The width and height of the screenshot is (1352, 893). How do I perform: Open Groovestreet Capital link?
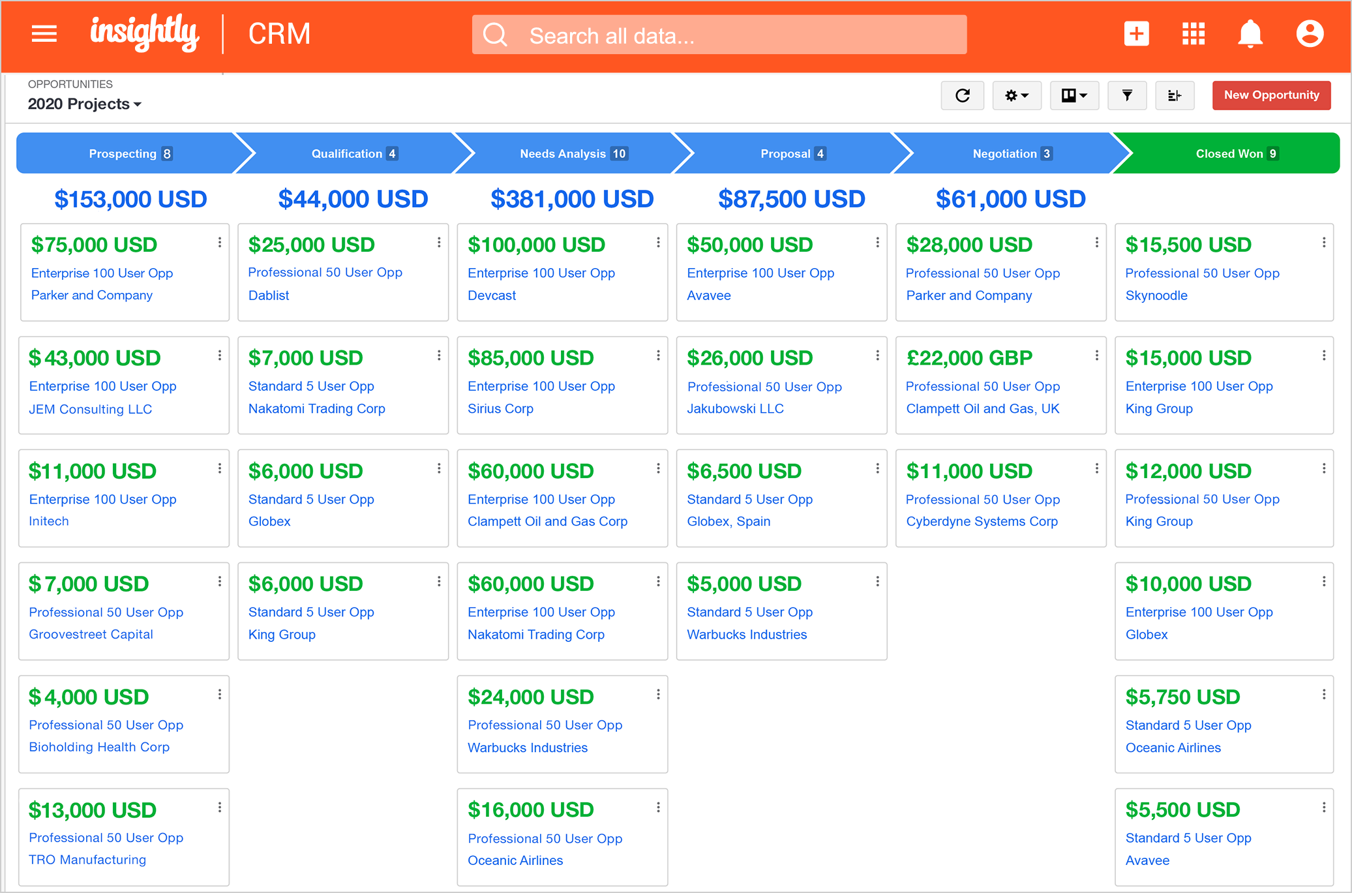click(x=91, y=634)
